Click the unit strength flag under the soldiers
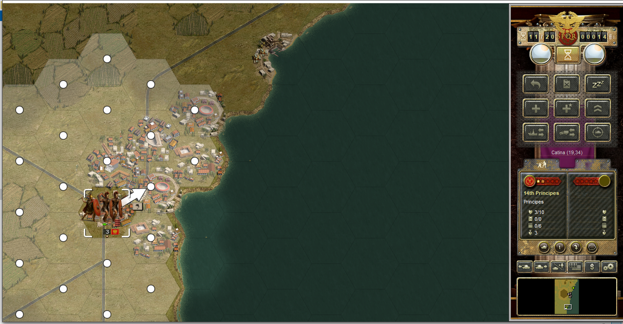This screenshot has width=623, height=324. [112, 232]
